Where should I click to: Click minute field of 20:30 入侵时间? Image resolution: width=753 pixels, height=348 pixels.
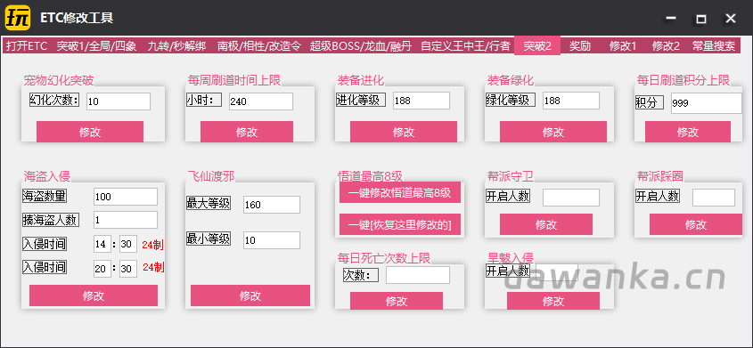(x=128, y=269)
